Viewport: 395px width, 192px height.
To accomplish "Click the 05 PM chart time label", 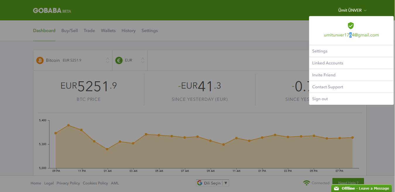I will point(314,171).
